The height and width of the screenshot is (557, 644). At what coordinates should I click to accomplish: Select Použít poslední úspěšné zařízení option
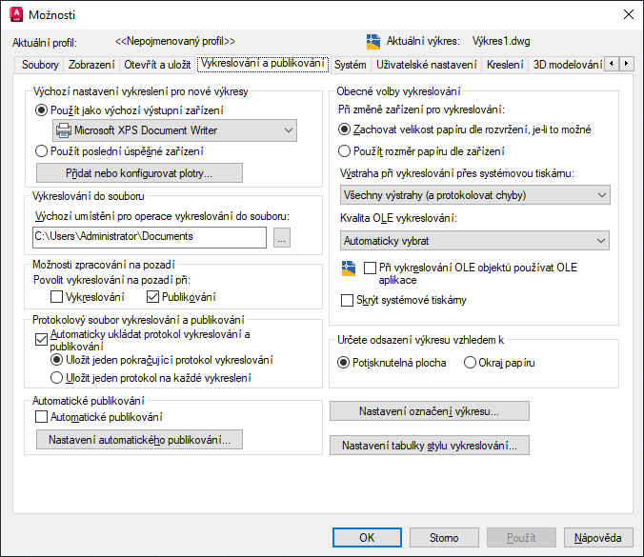41,150
